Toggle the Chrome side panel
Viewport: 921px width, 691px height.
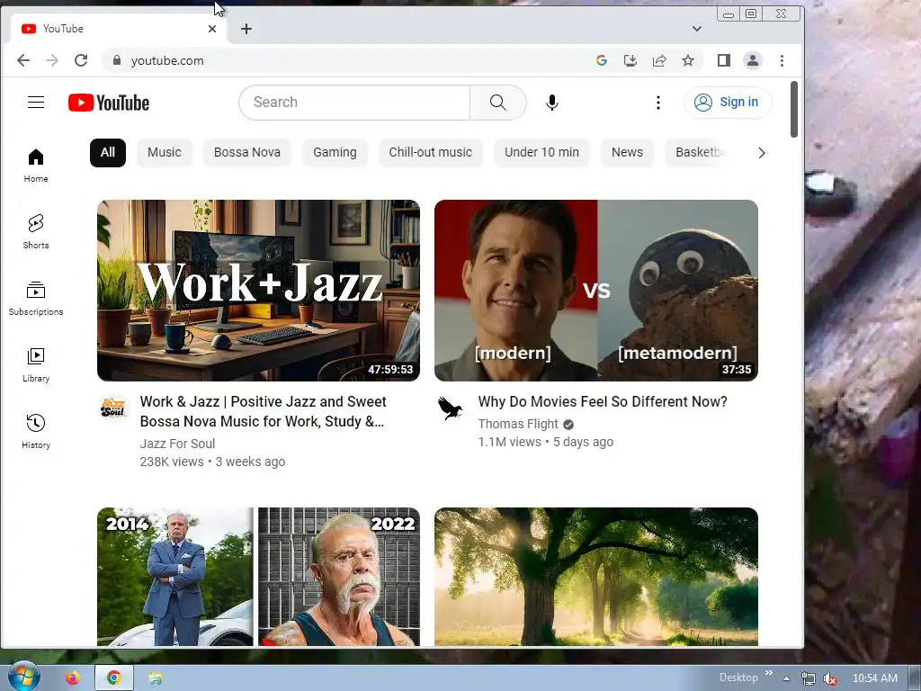(x=724, y=60)
